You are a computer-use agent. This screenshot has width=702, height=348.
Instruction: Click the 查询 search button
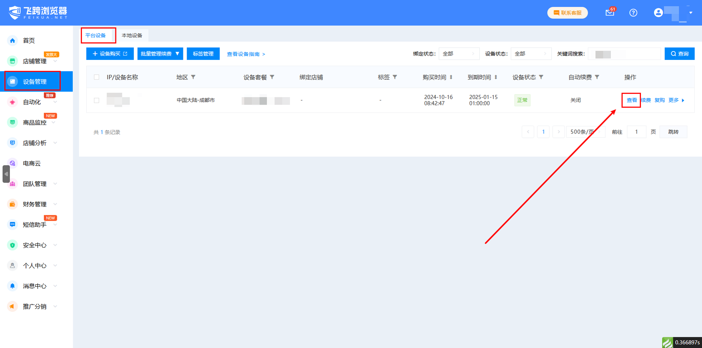[x=679, y=54]
